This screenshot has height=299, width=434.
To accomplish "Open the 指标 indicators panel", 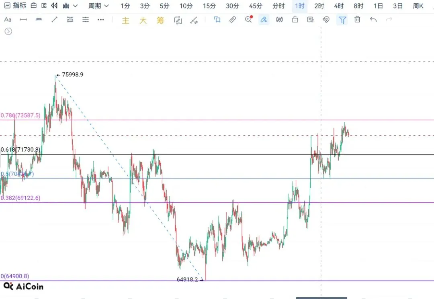I will [15, 6].
